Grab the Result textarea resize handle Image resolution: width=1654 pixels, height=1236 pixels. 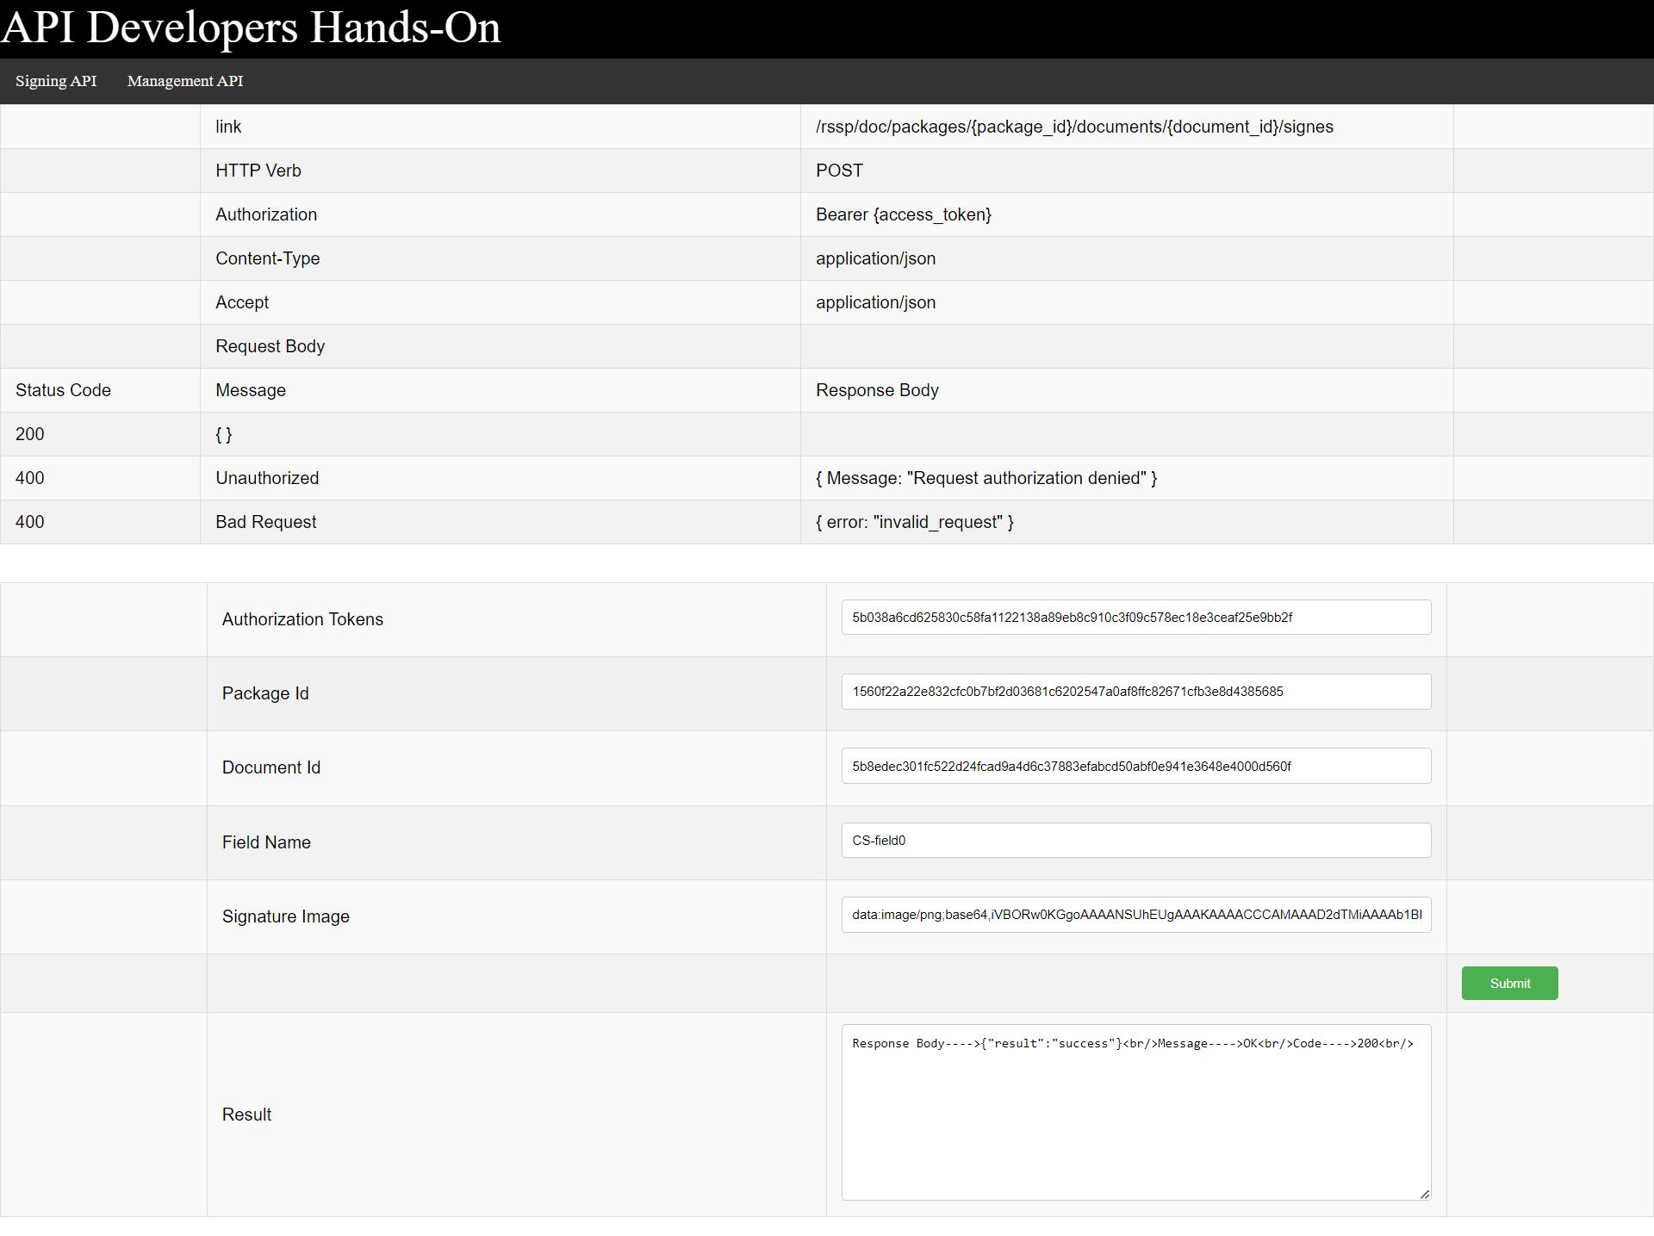[1425, 1194]
